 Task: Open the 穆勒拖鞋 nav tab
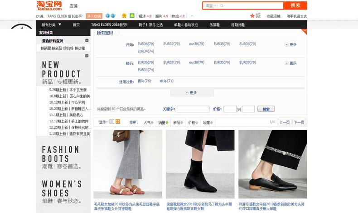pos(238,24)
